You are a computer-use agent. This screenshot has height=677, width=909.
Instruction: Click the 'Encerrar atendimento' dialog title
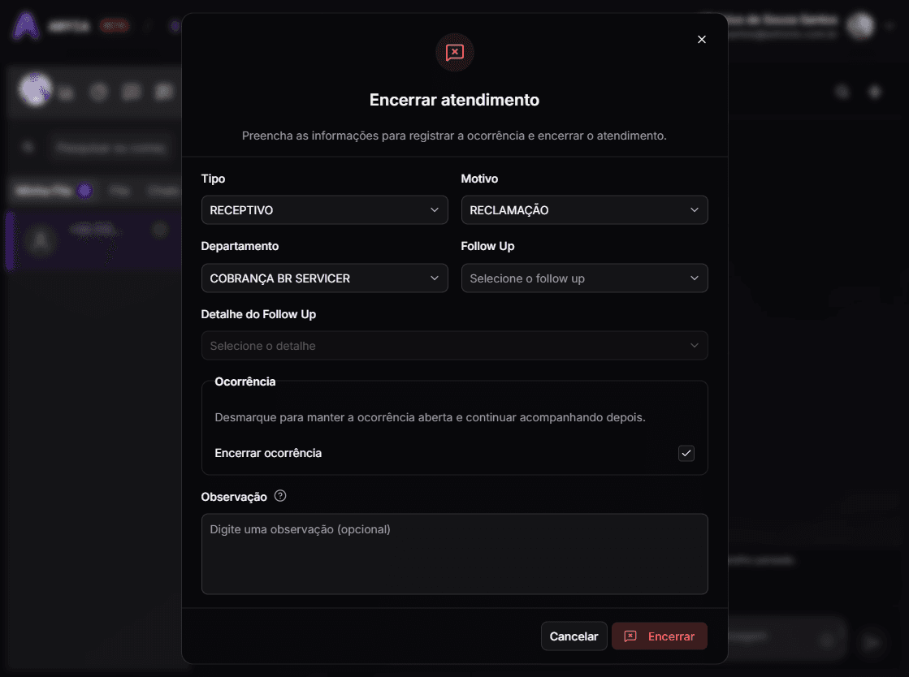click(x=455, y=100)
